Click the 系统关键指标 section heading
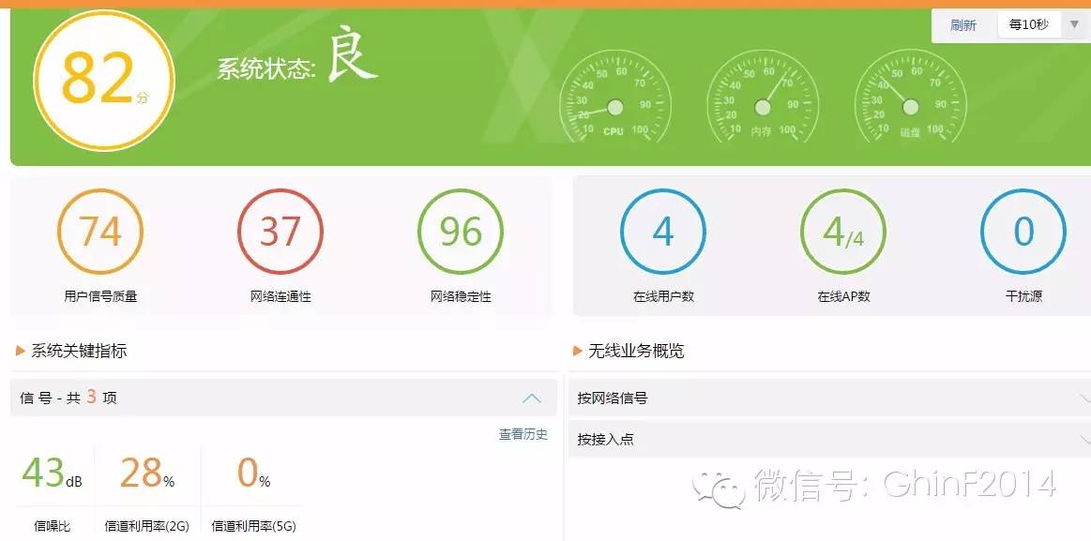This screenshot has width=1091, height=541. tap(79, 351)
